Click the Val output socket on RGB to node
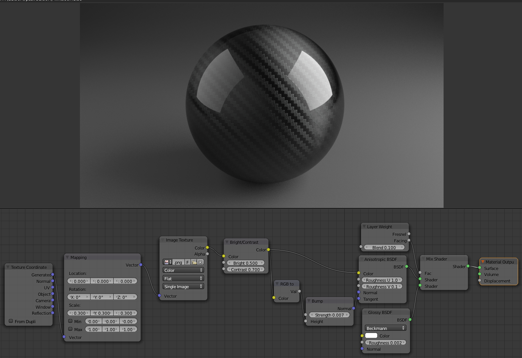Viewport: 522px width, 358px height. point(299,291)
